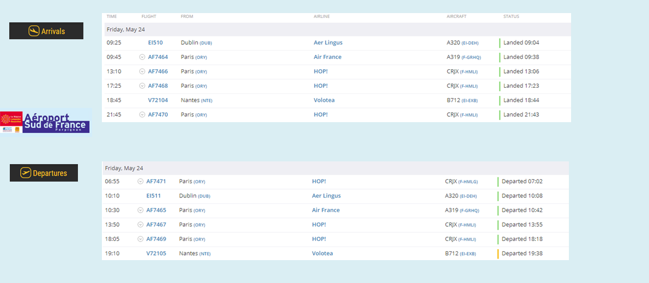Click HOP! airline for departure AF7471
Image resolution: width=649 pixels, height=283 pixels.
319,182
